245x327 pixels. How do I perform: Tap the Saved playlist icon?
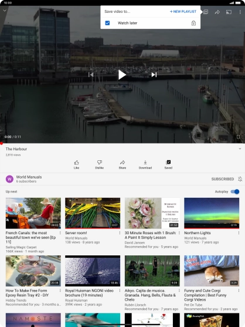[168, 162]
